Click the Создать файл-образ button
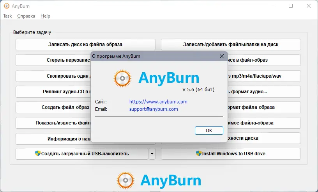Screen dimensions: 318x192 click(x=53, y=107)
